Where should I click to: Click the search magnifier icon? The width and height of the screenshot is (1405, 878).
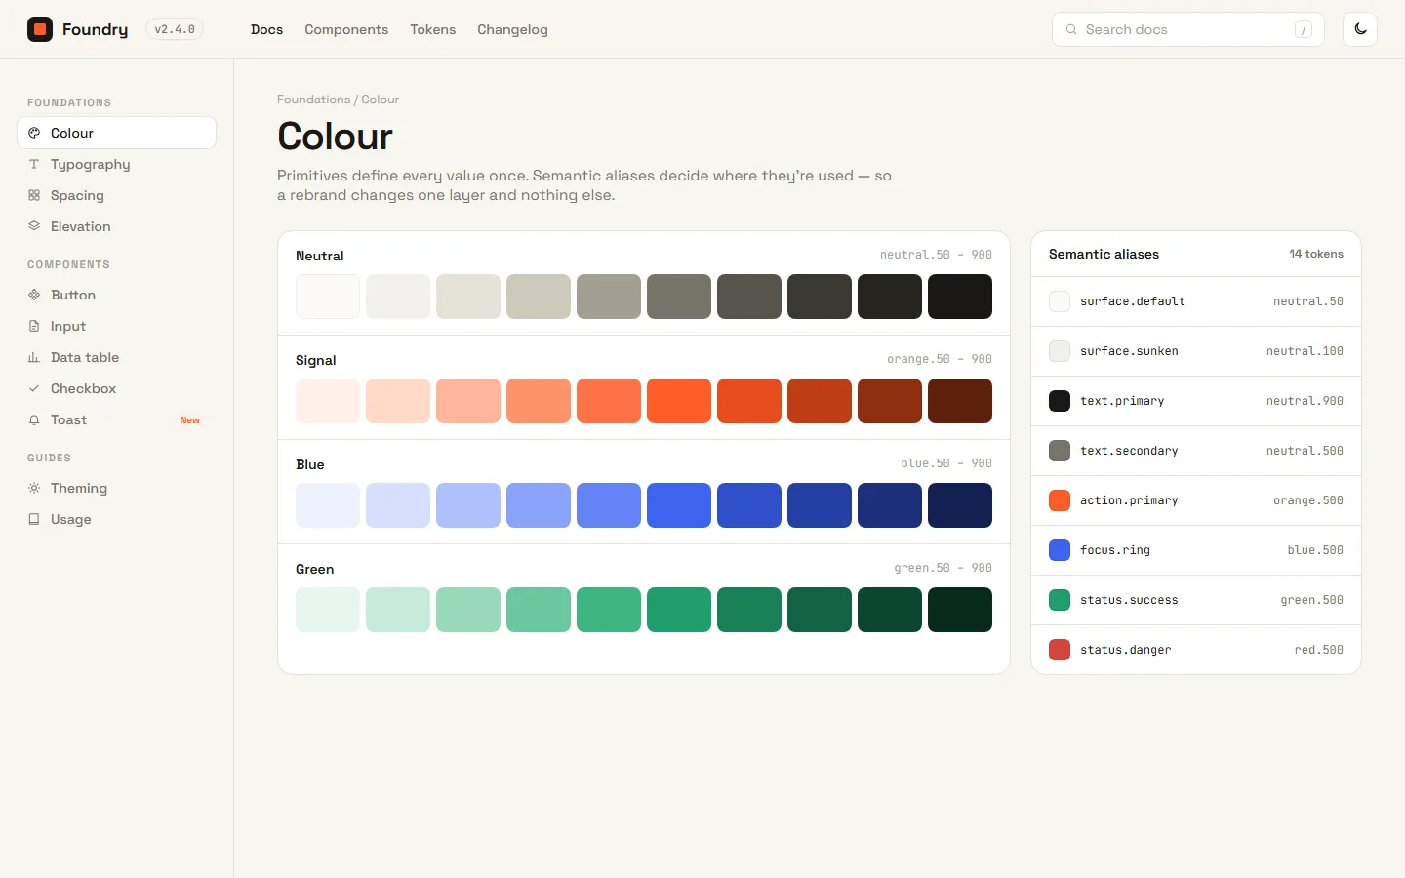(x=1071, y=29)
